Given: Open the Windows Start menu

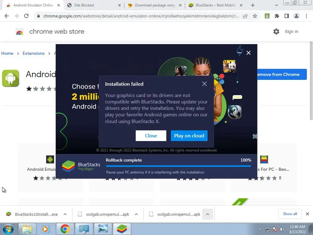Looking at the screenshot, I should (x=8, y=229).
